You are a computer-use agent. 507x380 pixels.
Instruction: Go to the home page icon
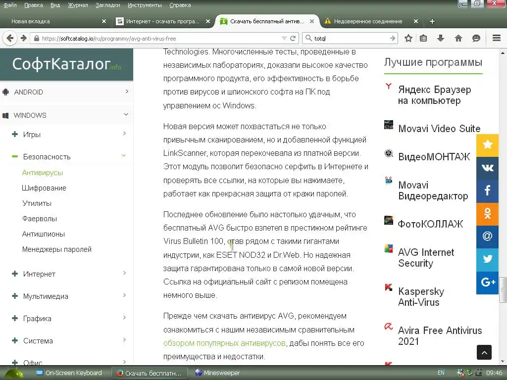[458, 38]
